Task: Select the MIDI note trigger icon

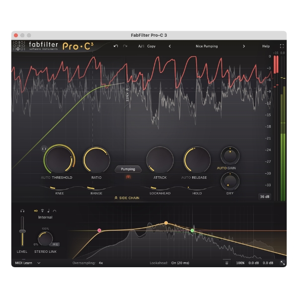Action: [x=49, y=211]
